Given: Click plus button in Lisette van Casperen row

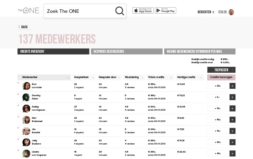Looking at the screenshot, I should coord(233,153).
